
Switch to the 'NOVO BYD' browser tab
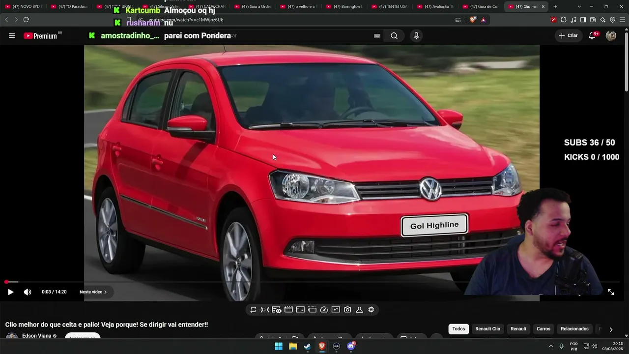(x=25, y=6)
